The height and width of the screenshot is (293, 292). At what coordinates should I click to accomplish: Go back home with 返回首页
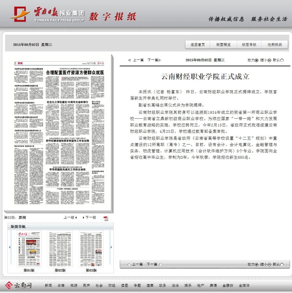click(198, 45)
